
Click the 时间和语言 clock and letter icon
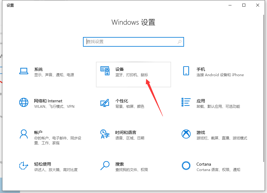click(105, 134)
